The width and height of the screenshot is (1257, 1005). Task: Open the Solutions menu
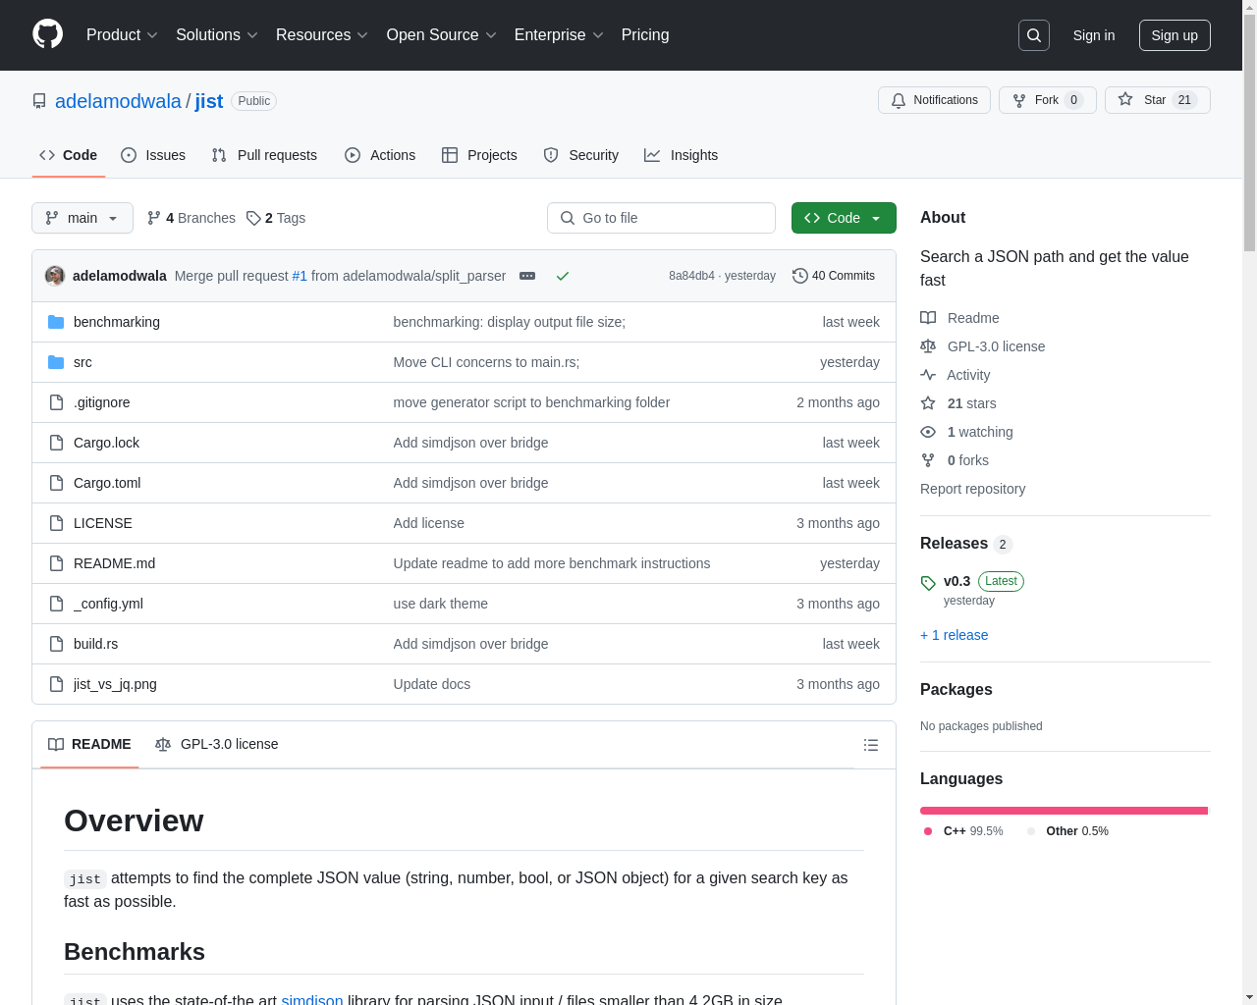point(217,35)
